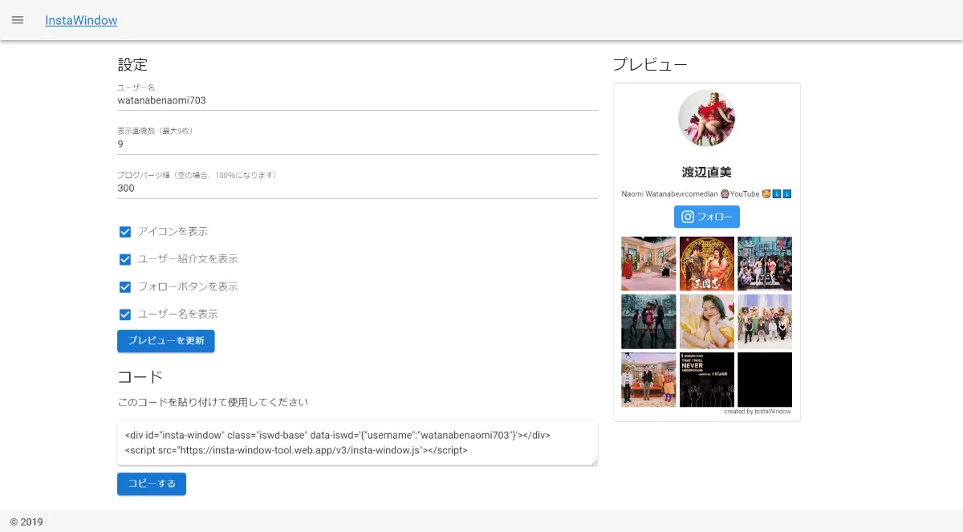
Task: Uncheck the ユーザー名を表示 checkbox
Action: (125, 315)
